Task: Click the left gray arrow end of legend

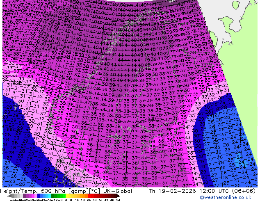Action: (x=9, y=196)
